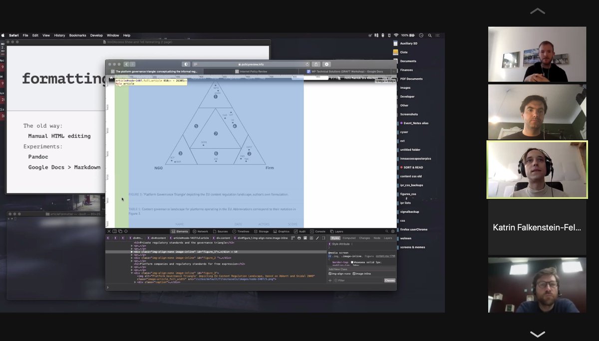This screenshot has width=599, height=341.
Task: Open a new Safari tab plus
Action: 395,71
